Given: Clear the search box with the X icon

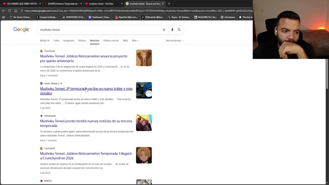Looking at the screenshot, I should tap(164, 30).
